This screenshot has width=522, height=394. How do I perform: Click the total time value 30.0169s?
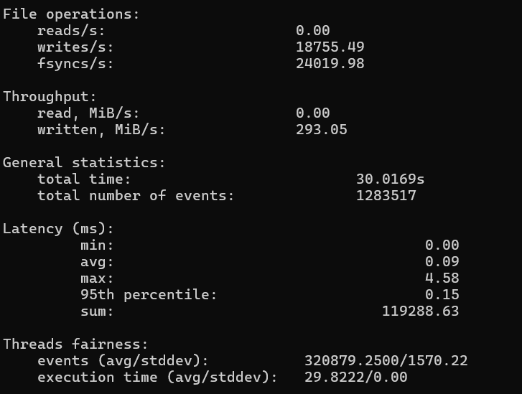pos(390,179)
